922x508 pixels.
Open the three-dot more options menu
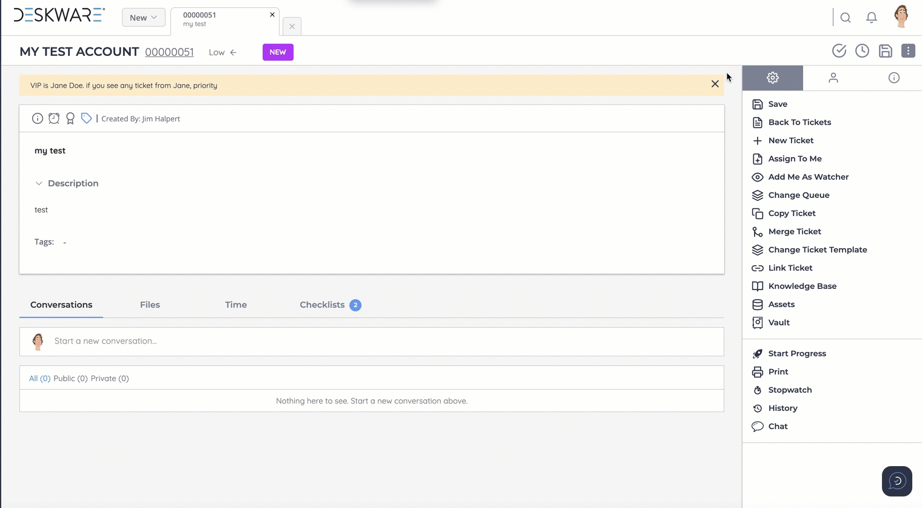(907, 51)
